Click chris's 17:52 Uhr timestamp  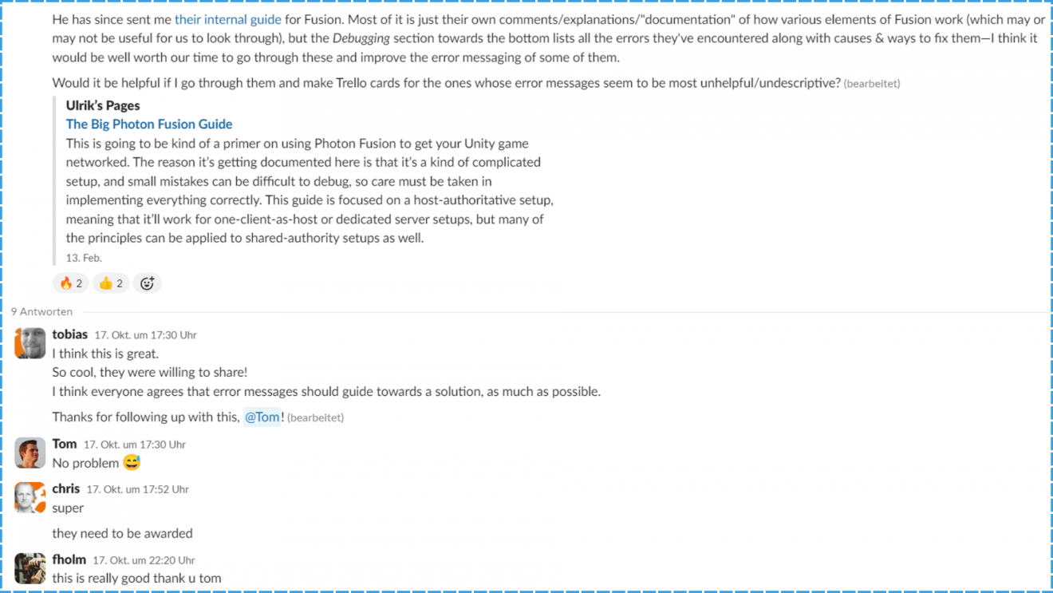[x=137, y=489]
